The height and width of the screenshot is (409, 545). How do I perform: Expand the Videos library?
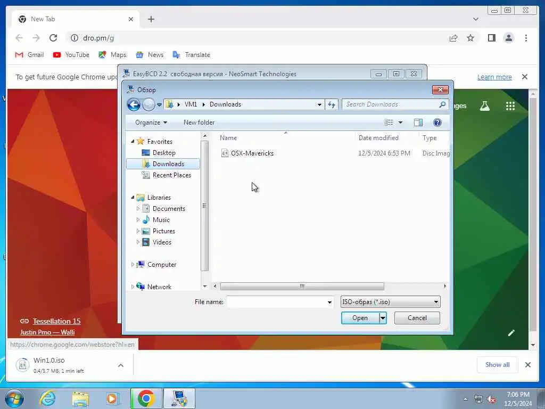tap(138, 242)
